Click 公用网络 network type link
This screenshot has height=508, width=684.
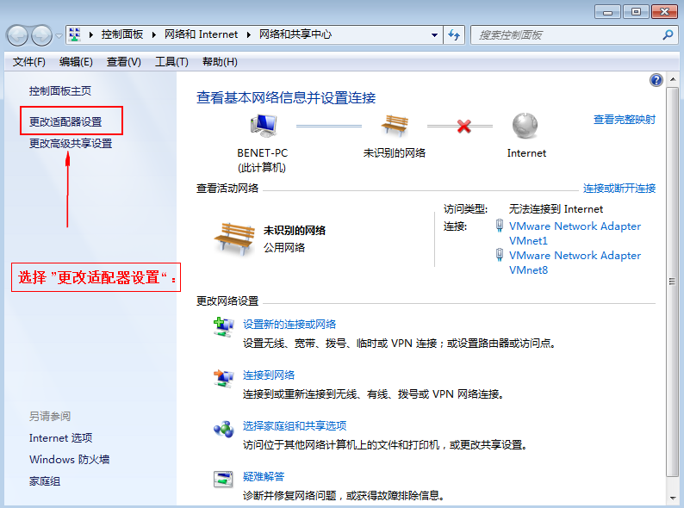284,248
